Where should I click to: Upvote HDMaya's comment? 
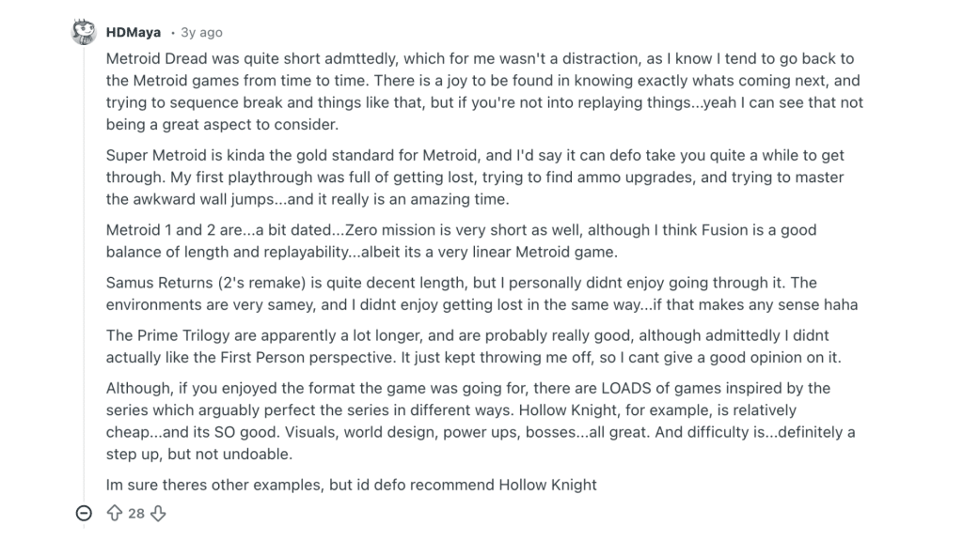115,513
